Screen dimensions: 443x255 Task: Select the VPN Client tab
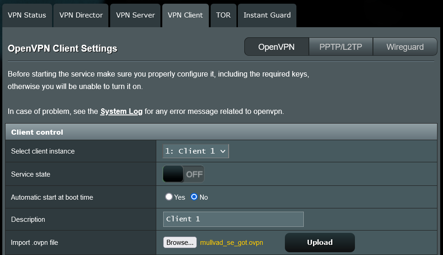coord(185,15)
